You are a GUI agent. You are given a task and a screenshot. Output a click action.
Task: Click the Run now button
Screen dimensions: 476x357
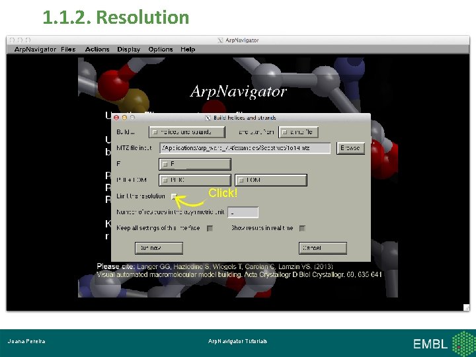[159, 248]
